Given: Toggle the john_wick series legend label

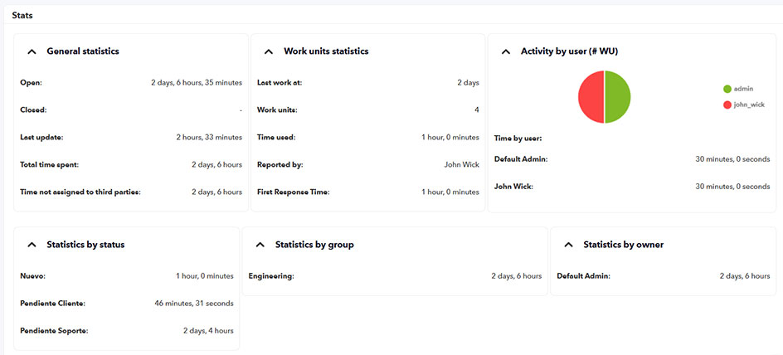Looking at the screenshot, I should (748, 105).
